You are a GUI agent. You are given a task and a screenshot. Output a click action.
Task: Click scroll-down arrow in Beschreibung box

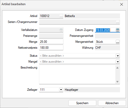click(117, 82)
